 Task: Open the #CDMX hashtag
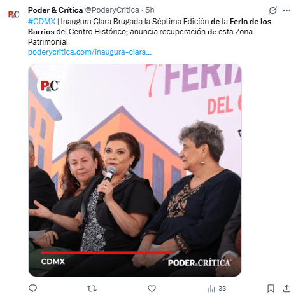[x=42, y=22]
